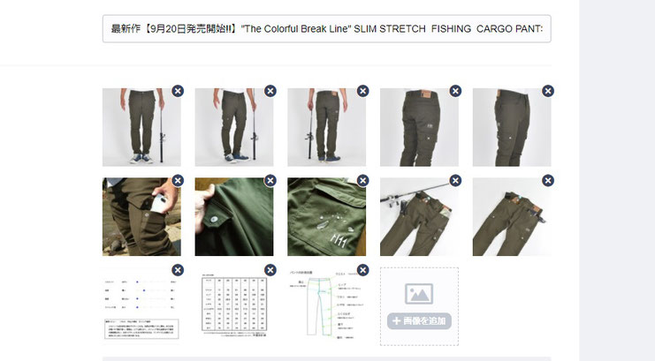The width and height of the screenshot is (655, 361).
Task: Click the picture placeholder icon in upload box
Action: pyautogui.click(x=419, y=294)
